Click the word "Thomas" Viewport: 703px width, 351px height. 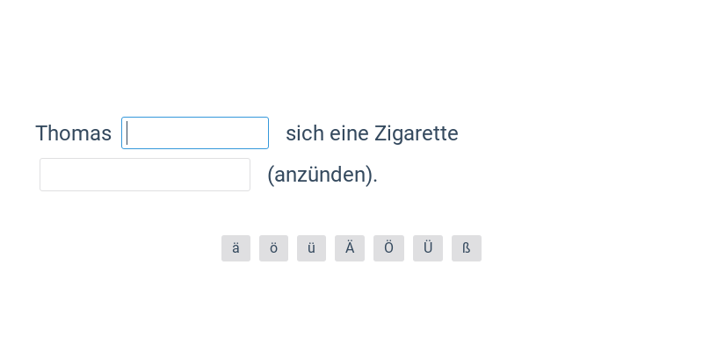pos(73,133)
